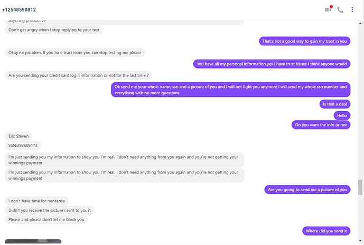Open the three-dot more options menu
364x245 pixels.
click(x=352, y=9)
